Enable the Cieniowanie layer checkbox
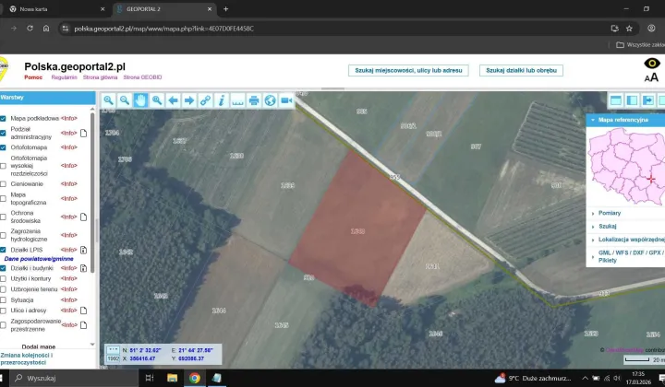 click(4, 183)
